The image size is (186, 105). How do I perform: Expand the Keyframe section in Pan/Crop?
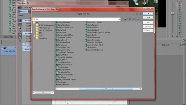[24, 44]
